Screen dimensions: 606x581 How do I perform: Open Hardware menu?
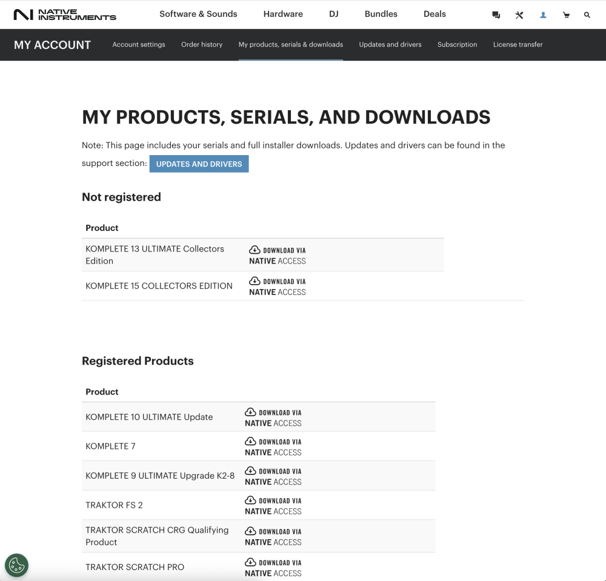tap(283, 14)
